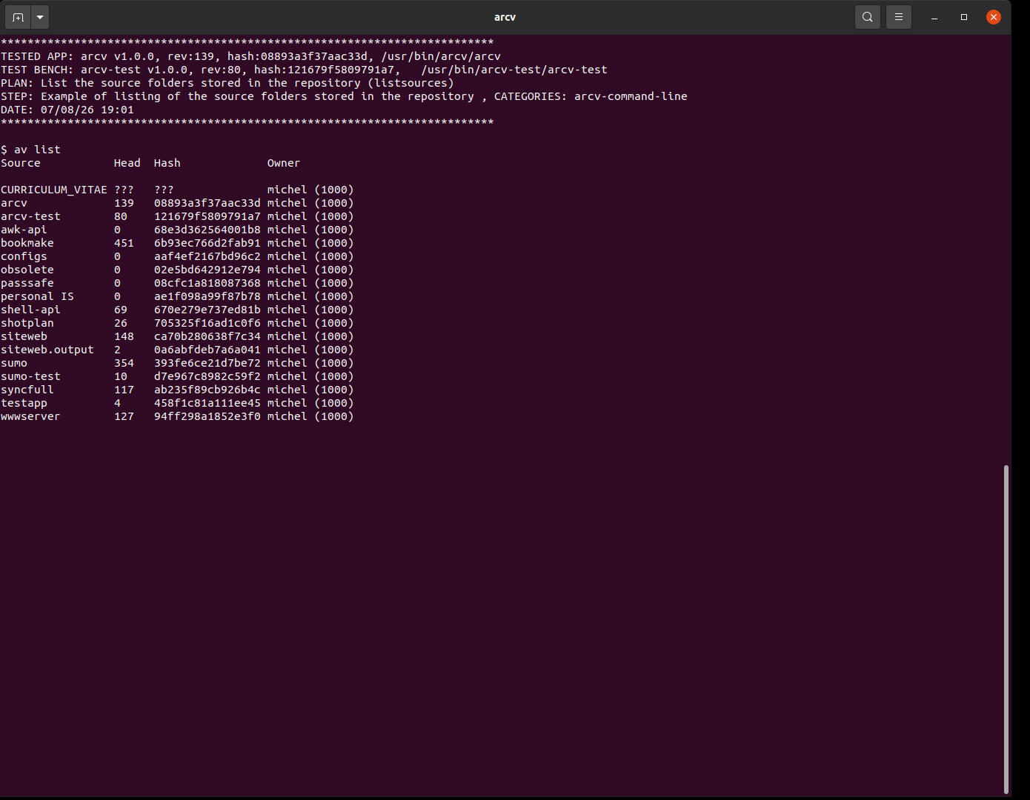Click the TESTED APP header line
The height and width of the screenshot is (800, 1030).
(251, 56)
